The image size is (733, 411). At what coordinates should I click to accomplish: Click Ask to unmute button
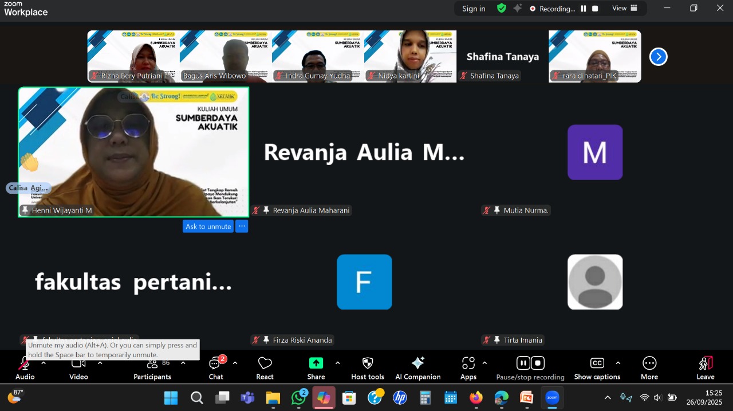(208, 226)
